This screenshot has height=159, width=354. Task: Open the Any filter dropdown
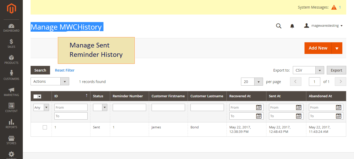coord(41,107)
